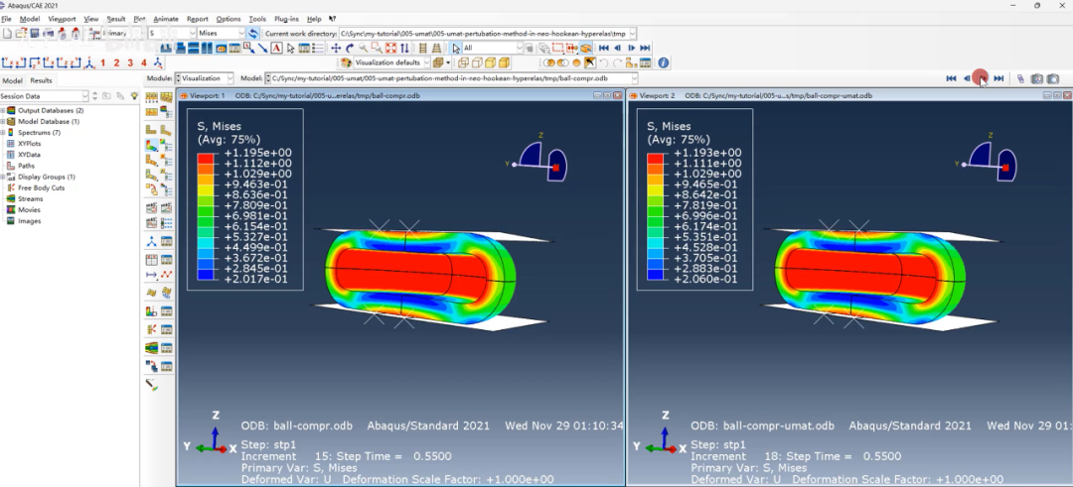Select the Rotate view tool
The width and height of the screenshot is (1073, 487).
pyautogui.click(x=350, y=48)
